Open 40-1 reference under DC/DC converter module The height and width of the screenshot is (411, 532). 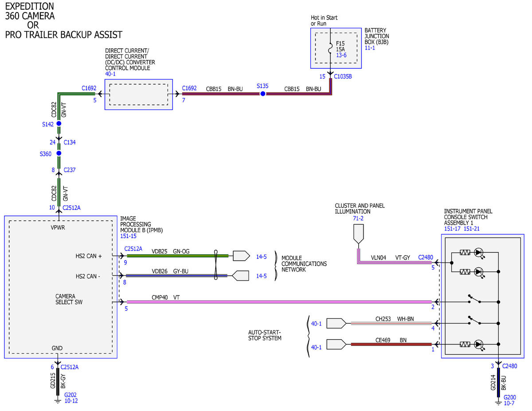pyautogui.click(x=110, y=75)
